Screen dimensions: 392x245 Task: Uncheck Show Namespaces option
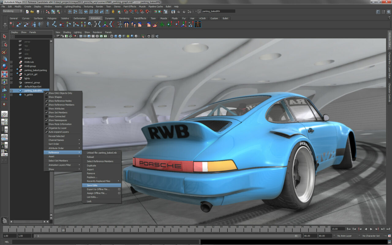click(x=47, y=120)
